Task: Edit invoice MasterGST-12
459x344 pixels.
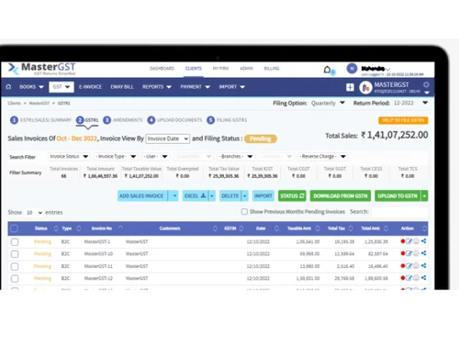Action: (x=409, y=278)
